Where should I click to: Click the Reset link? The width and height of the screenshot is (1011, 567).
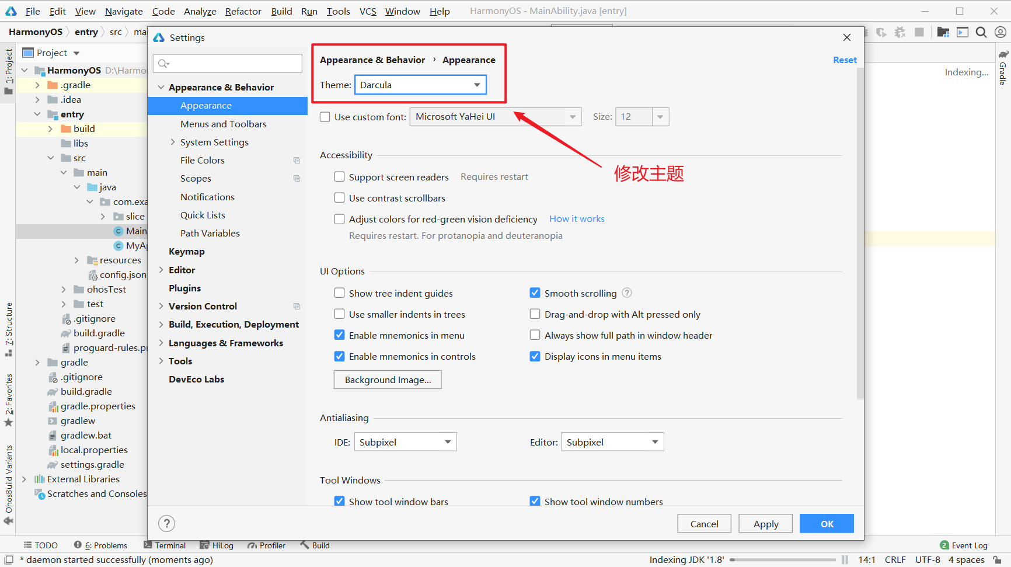coord(845,60)
